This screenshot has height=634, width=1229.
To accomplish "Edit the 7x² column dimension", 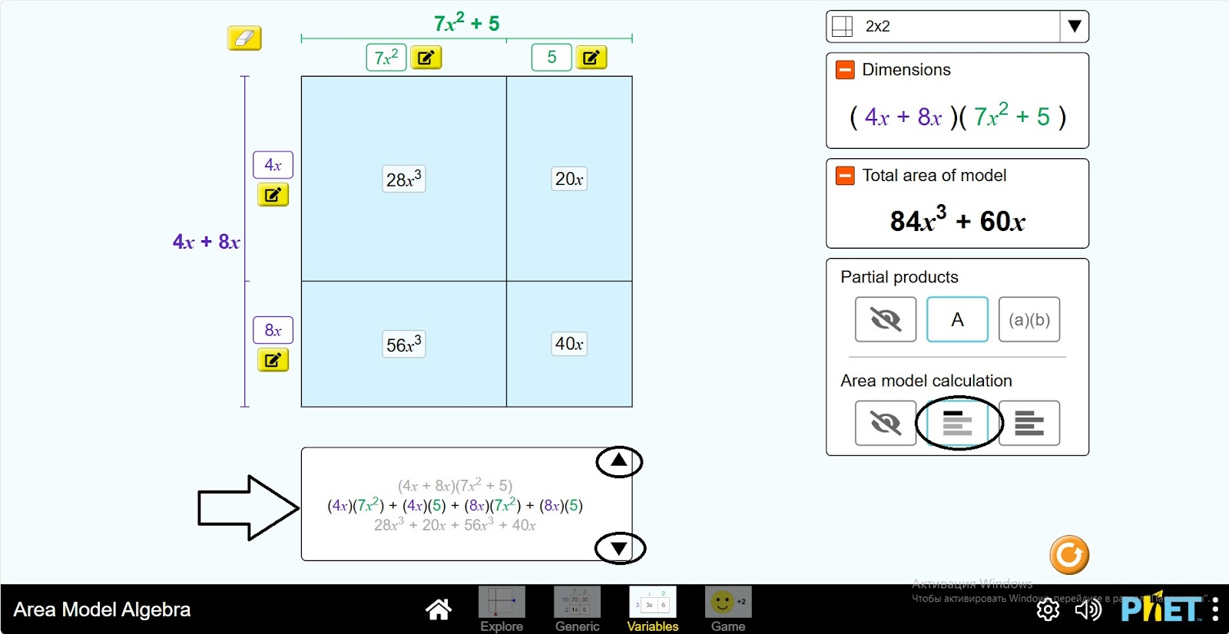I will pos(426,58).
